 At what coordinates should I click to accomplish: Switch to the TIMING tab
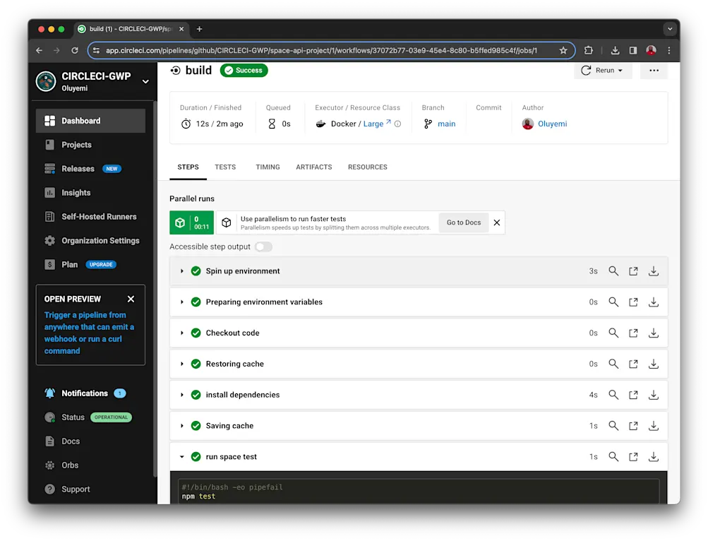click(x=268, y=167)
